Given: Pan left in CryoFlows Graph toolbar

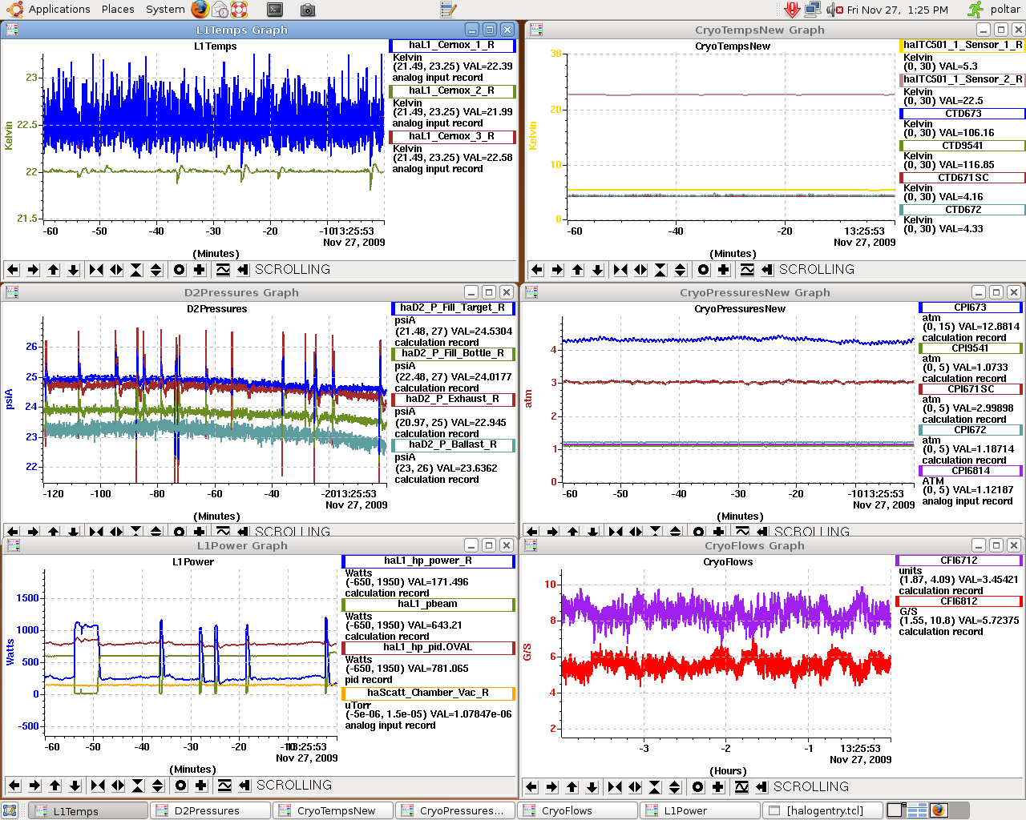Looking at the screenshot, I should point(531,787).
